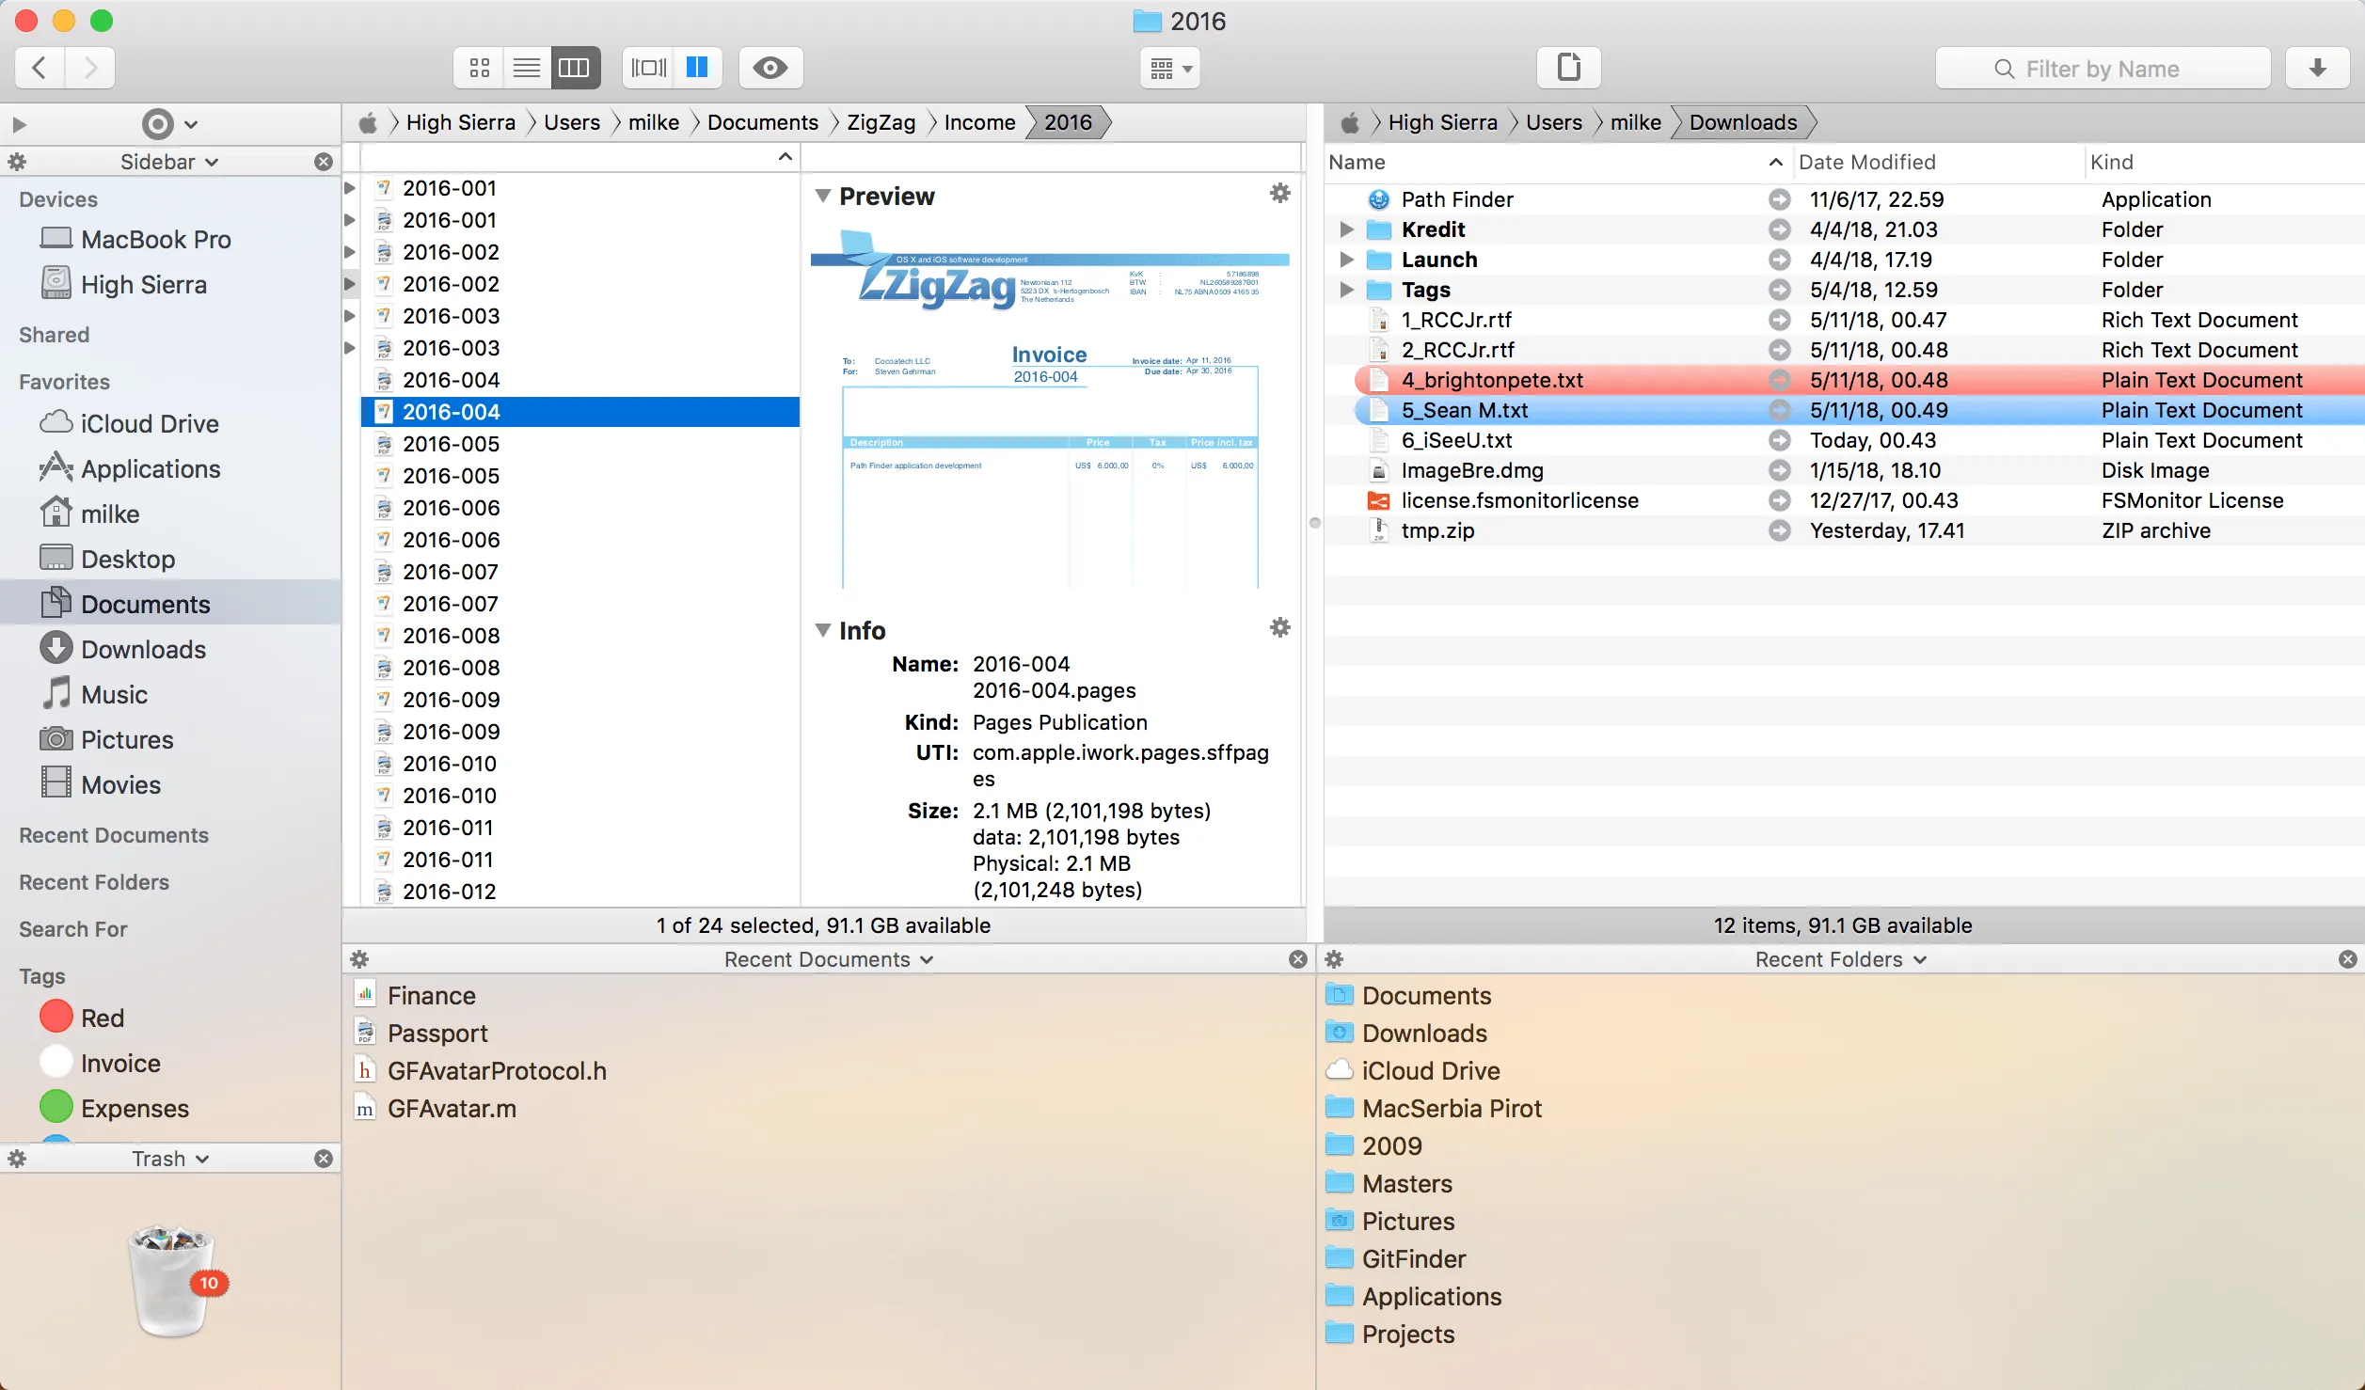
Task: Expand the Launch folder
Action: click(x=1346, y=260)
